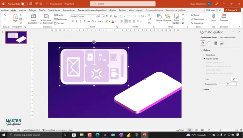Click the Windows Start button
Viewport: 243px width, 138px height.
pos(4,135)
